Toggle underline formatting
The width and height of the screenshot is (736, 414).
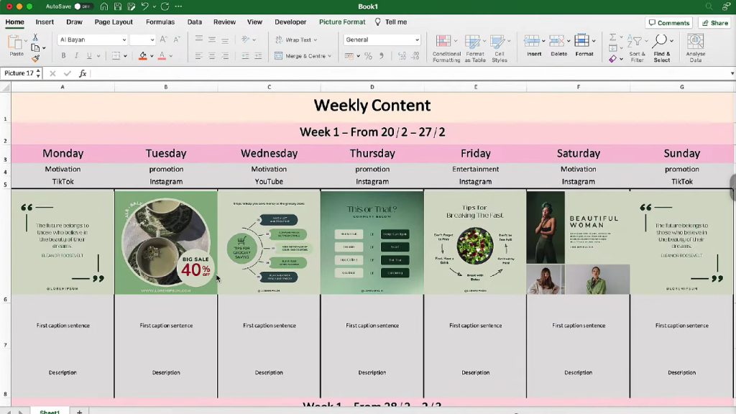[89, 55]
